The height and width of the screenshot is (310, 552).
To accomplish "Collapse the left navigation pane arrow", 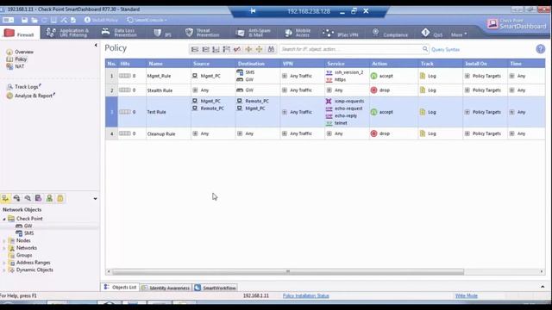I will click(96, 45).
